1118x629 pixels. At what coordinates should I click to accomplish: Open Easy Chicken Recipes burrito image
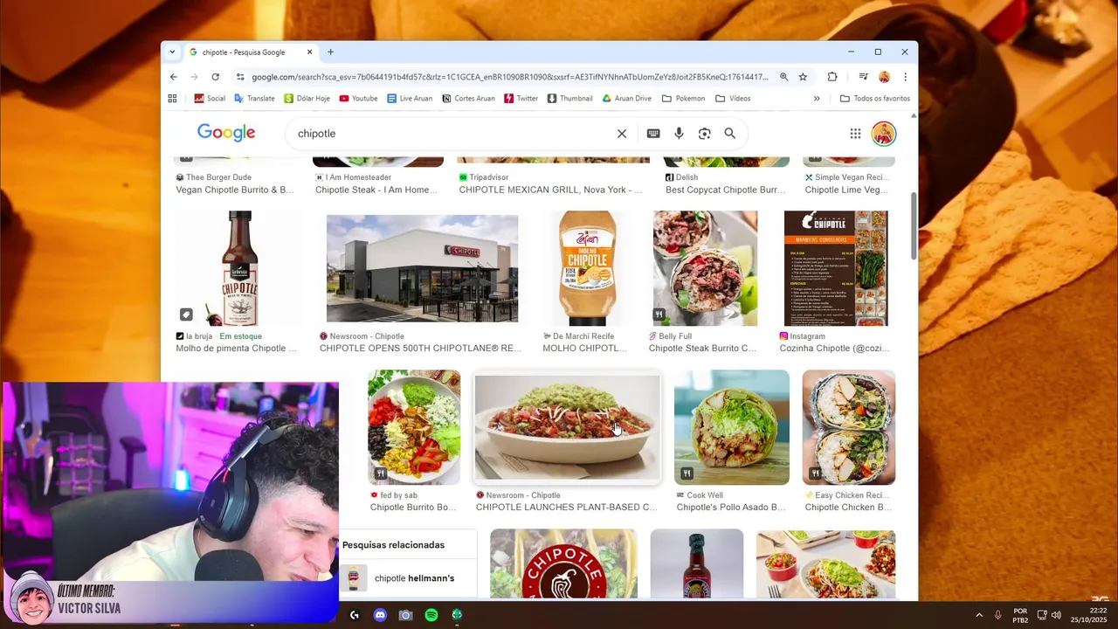point(849,428)
